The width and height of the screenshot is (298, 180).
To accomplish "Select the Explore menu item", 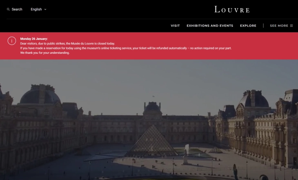I will click(x=248, y=26).
